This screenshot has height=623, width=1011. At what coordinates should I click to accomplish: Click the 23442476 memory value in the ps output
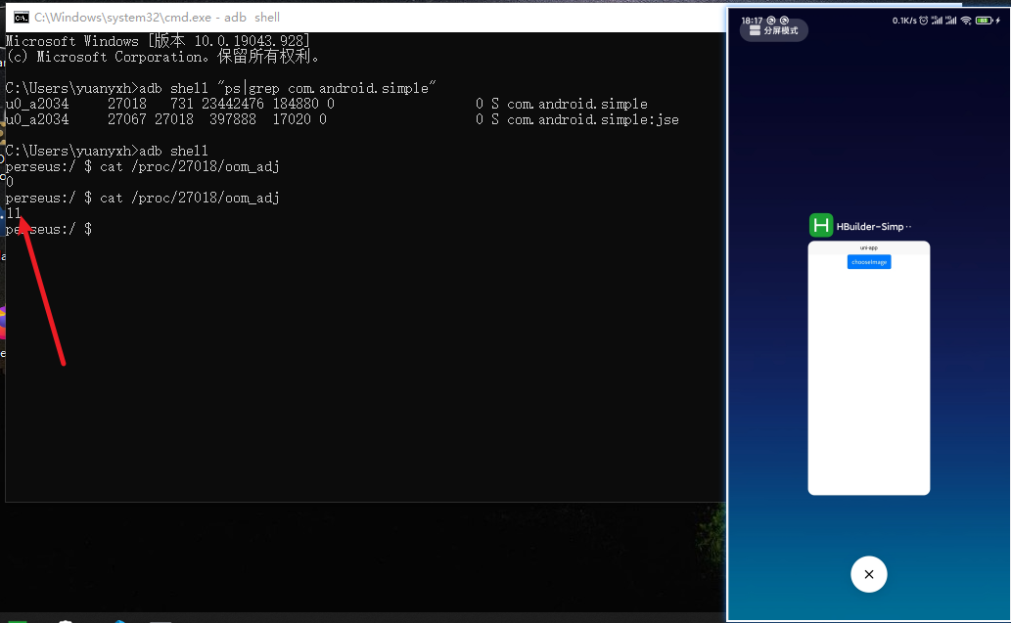tap(233, 104)
